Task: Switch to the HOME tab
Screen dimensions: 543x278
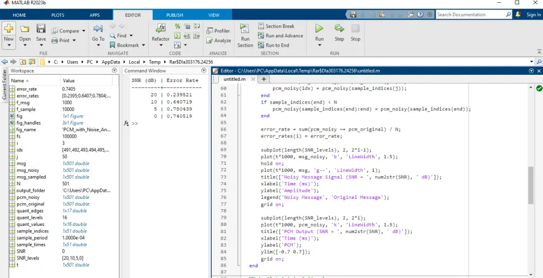Action: [x=20, y=15]
